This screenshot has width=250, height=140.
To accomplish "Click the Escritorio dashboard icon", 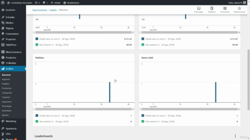I will click(x=3, y=10).
